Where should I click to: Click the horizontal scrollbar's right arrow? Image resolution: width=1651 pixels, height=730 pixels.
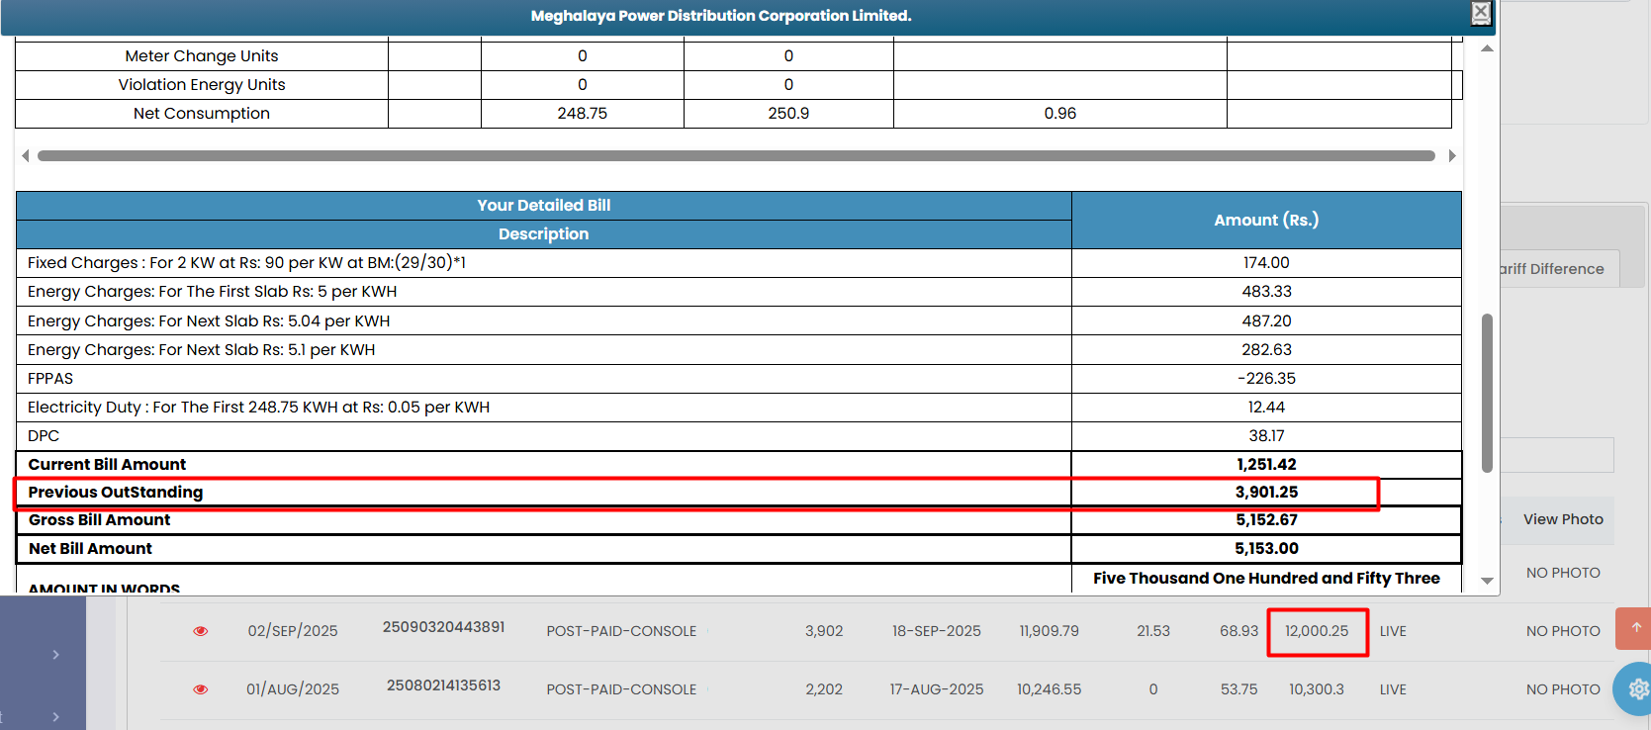pos(1451,155)
